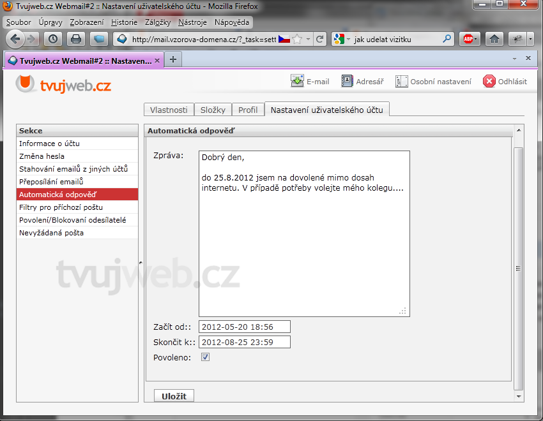
Task: Click the vertical scrollbar of settings panel
Action: coord(518,268)
